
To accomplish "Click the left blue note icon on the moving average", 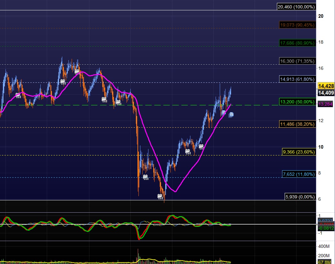I will pyautogui.click(x=223, y=112).
